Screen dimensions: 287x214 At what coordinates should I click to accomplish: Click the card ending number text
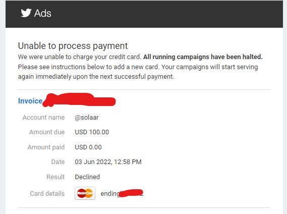click(x=122, y=193)
